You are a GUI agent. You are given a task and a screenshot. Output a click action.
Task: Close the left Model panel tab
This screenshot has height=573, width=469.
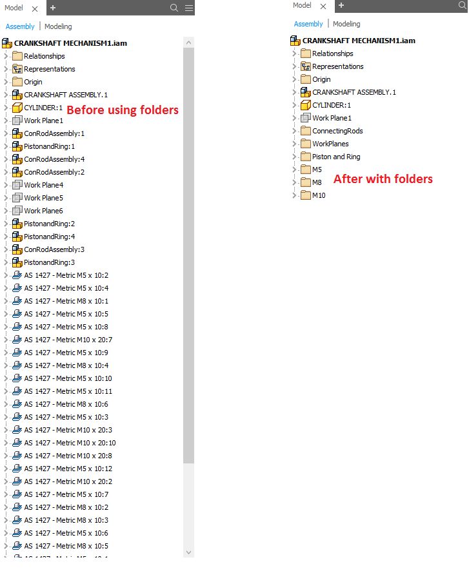[x=35, y=8]
